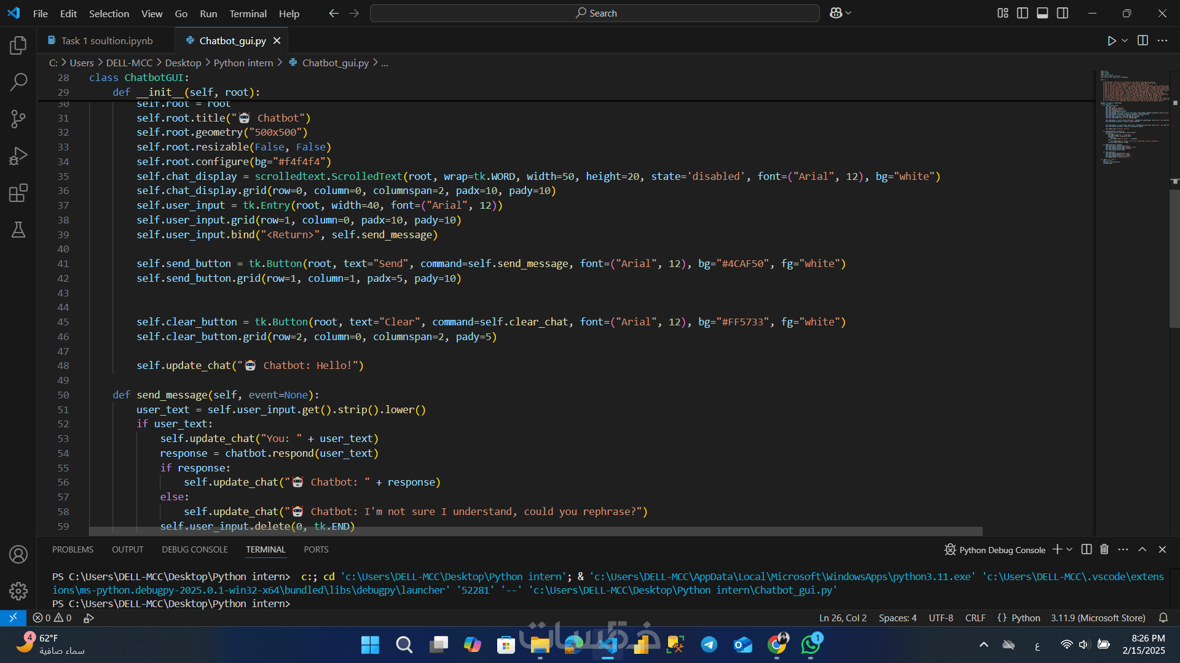Open the Extensions view
The width and height of the screenshot is (1180, 663).
[x=18, y=193]
